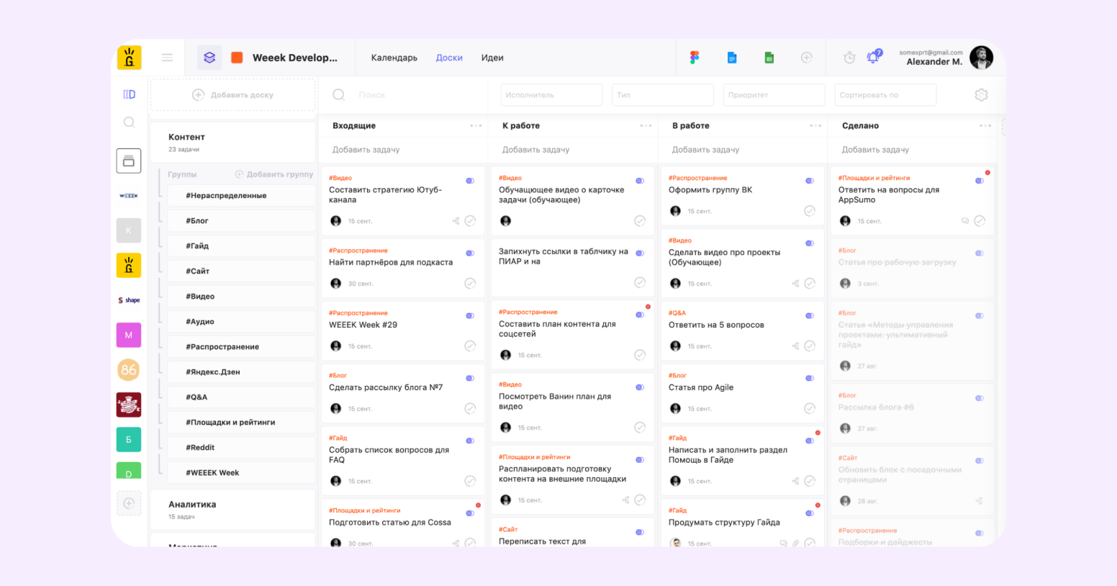
Task: Open the Приоритет filter dropdown
Action: coord(774,95)
